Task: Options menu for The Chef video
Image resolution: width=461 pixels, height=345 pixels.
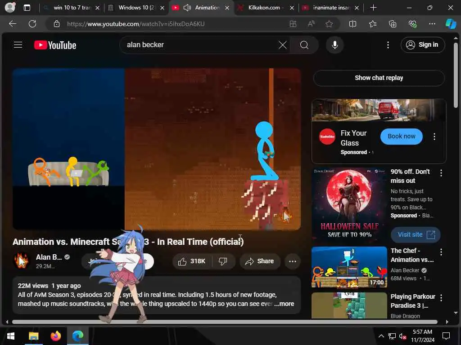Action: tap(441, 252)
